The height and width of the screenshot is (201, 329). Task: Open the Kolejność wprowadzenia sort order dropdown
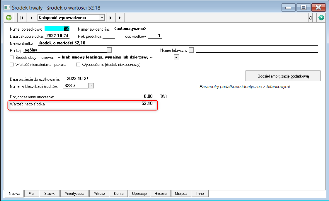point(102,18)
